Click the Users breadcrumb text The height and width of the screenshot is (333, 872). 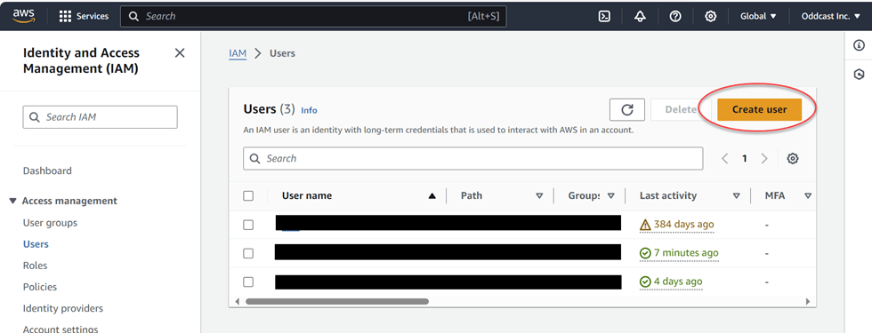[283, 53]
